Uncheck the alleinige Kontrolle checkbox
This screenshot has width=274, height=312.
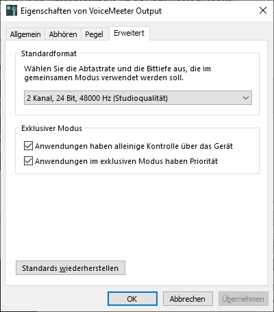[x=28, y=146]
